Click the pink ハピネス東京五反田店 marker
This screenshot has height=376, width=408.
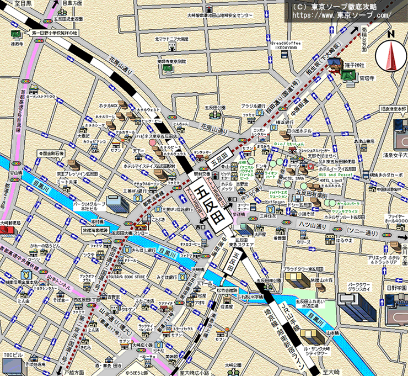tap(153, 142)
